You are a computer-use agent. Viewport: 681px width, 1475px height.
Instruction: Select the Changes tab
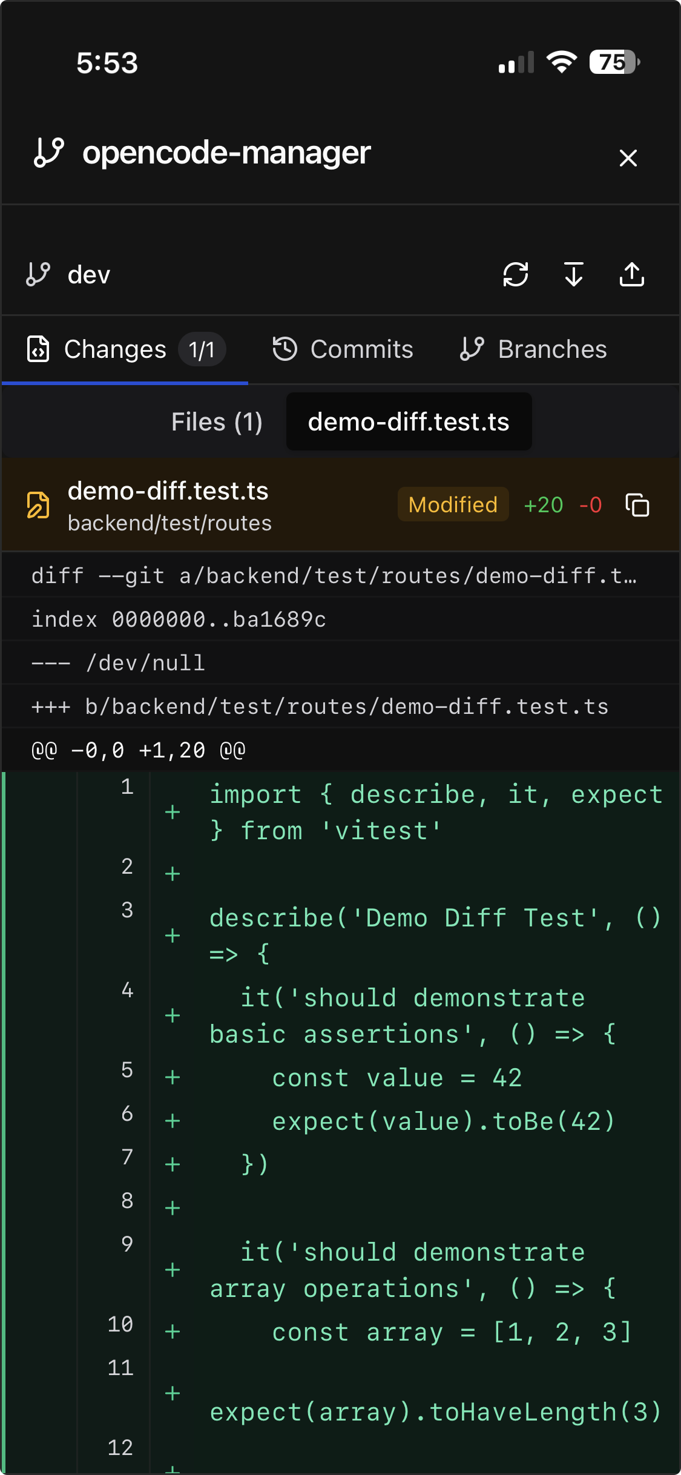(x=115, y=349)
